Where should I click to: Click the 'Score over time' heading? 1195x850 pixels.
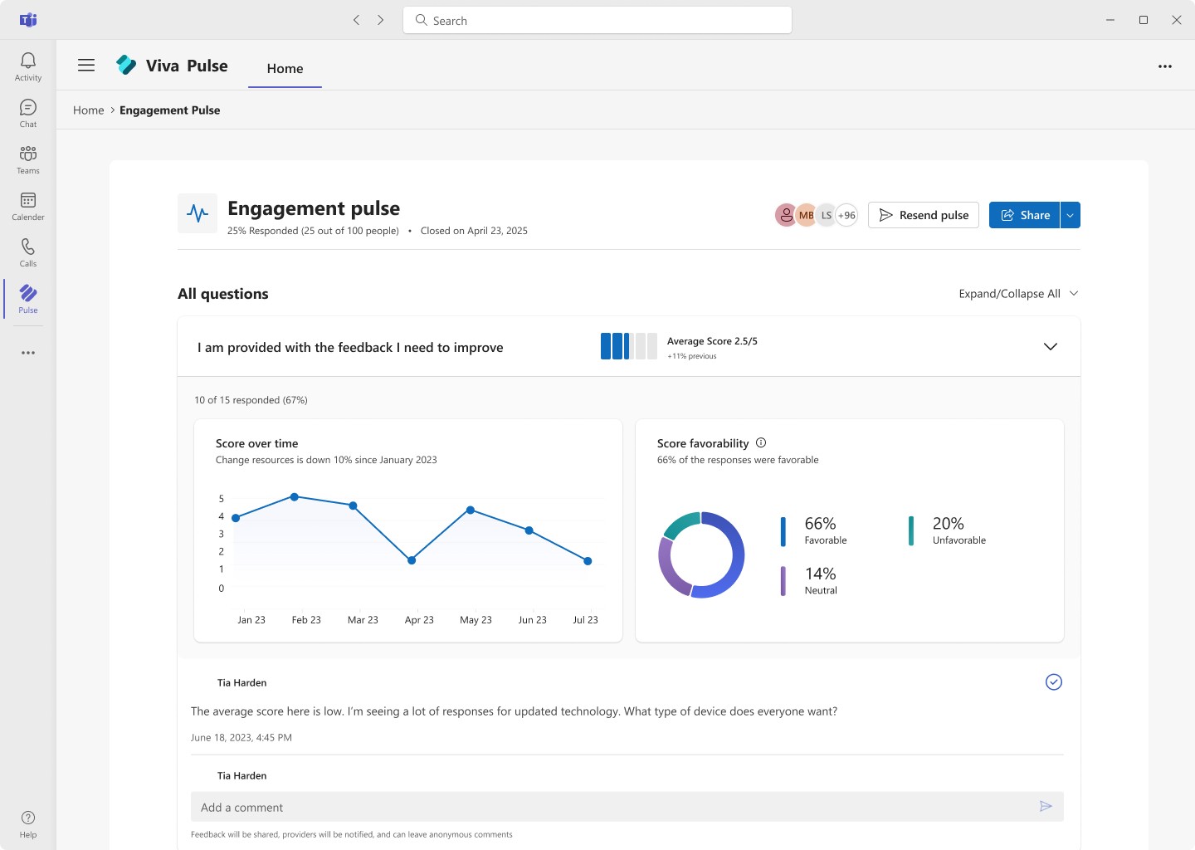[256, 444]
